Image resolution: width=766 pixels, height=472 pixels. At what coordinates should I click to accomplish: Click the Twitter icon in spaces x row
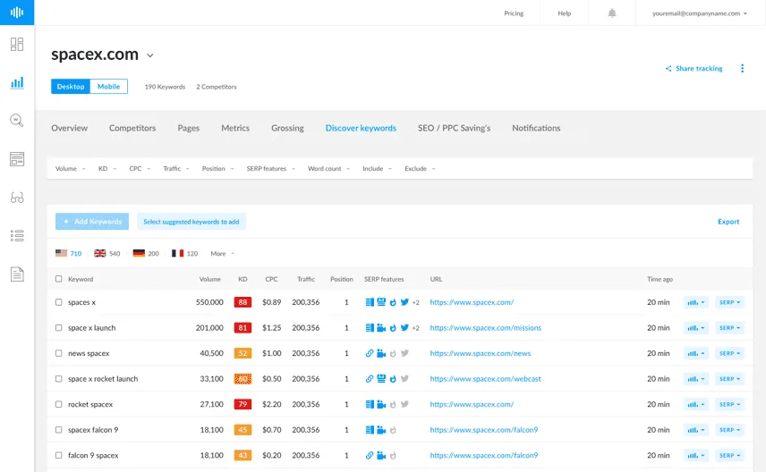404,302
